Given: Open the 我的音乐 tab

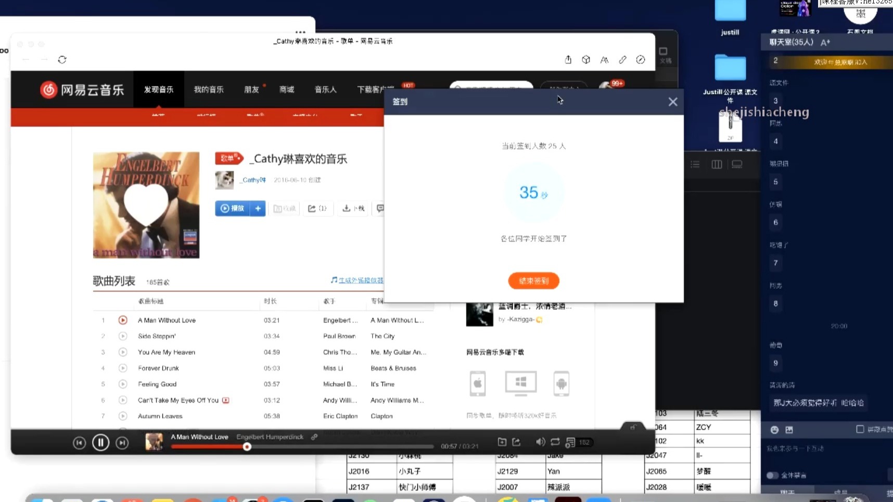Looking at the screenshot, I should click(x=209, y=89).
